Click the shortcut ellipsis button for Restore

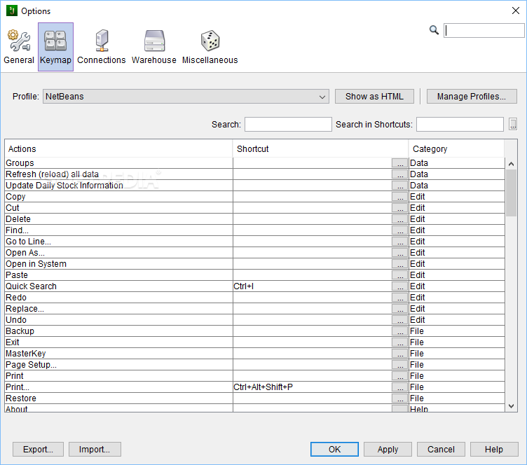pos(399,398)
